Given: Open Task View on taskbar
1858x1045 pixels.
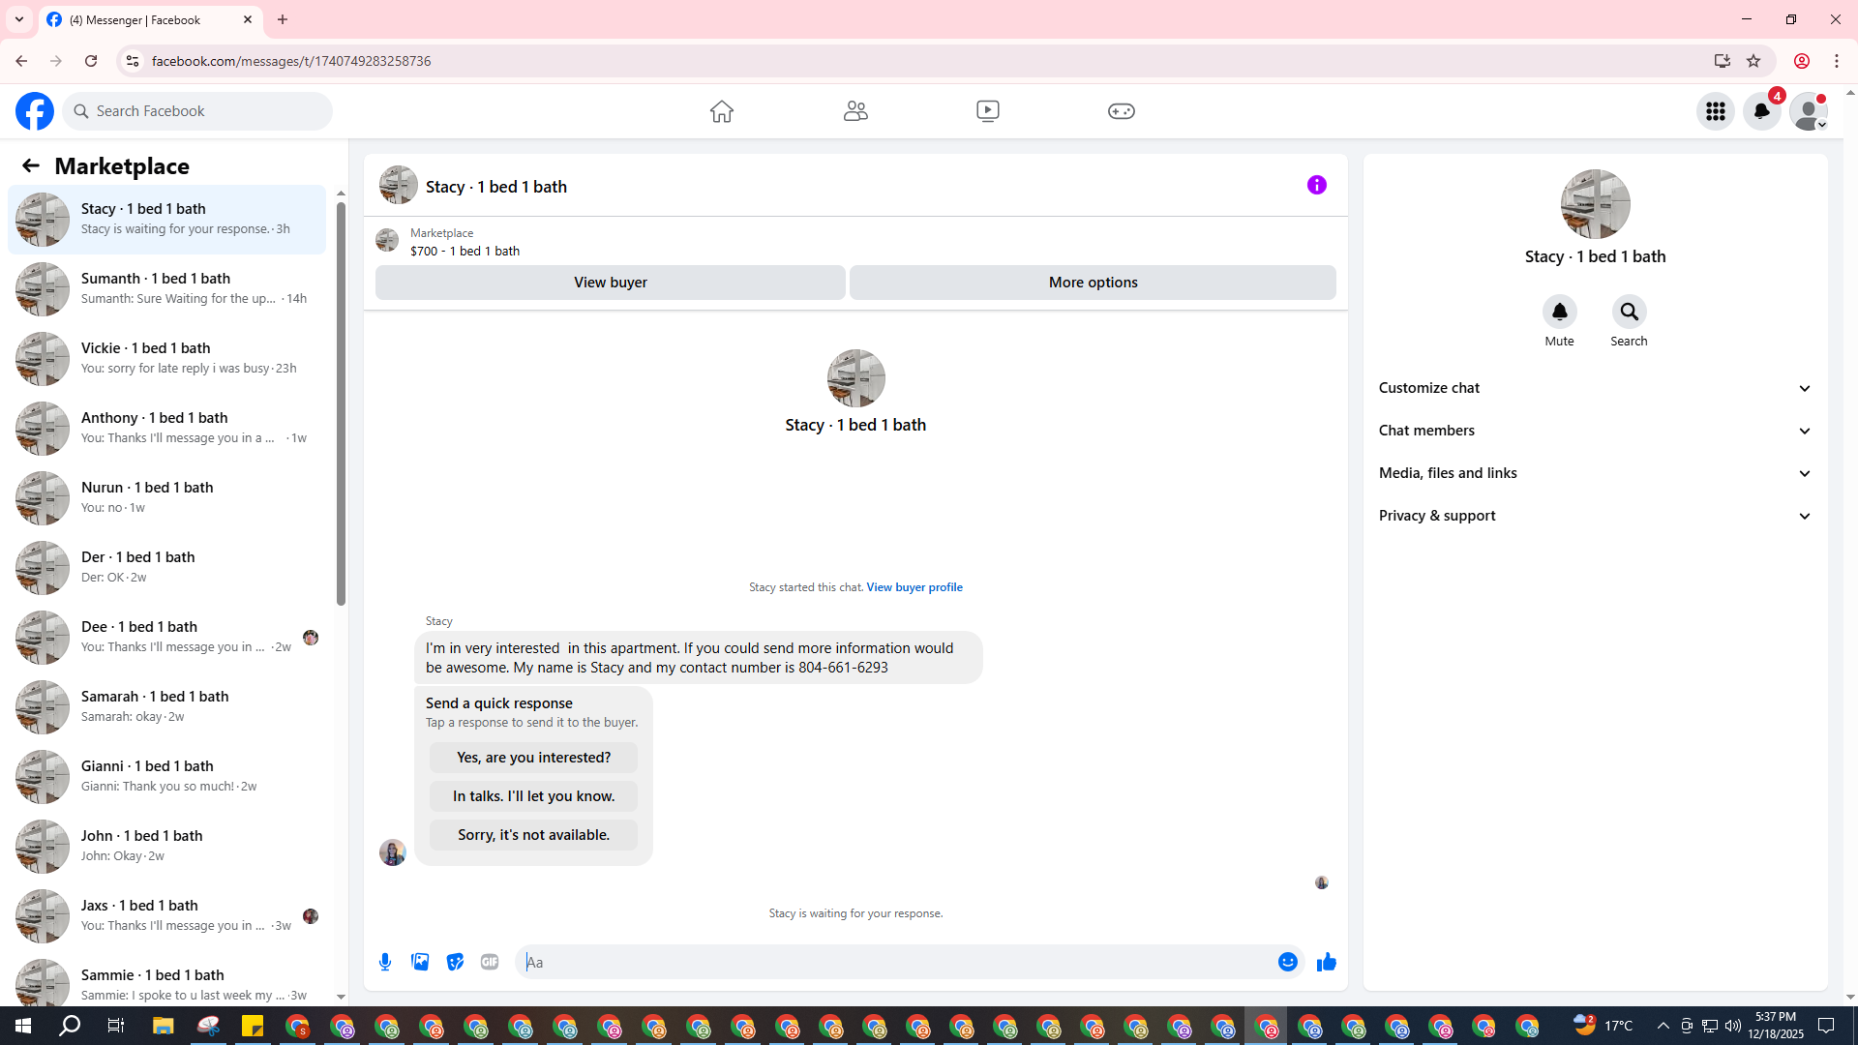Looking at the screenshot, I should (115, 1026).
